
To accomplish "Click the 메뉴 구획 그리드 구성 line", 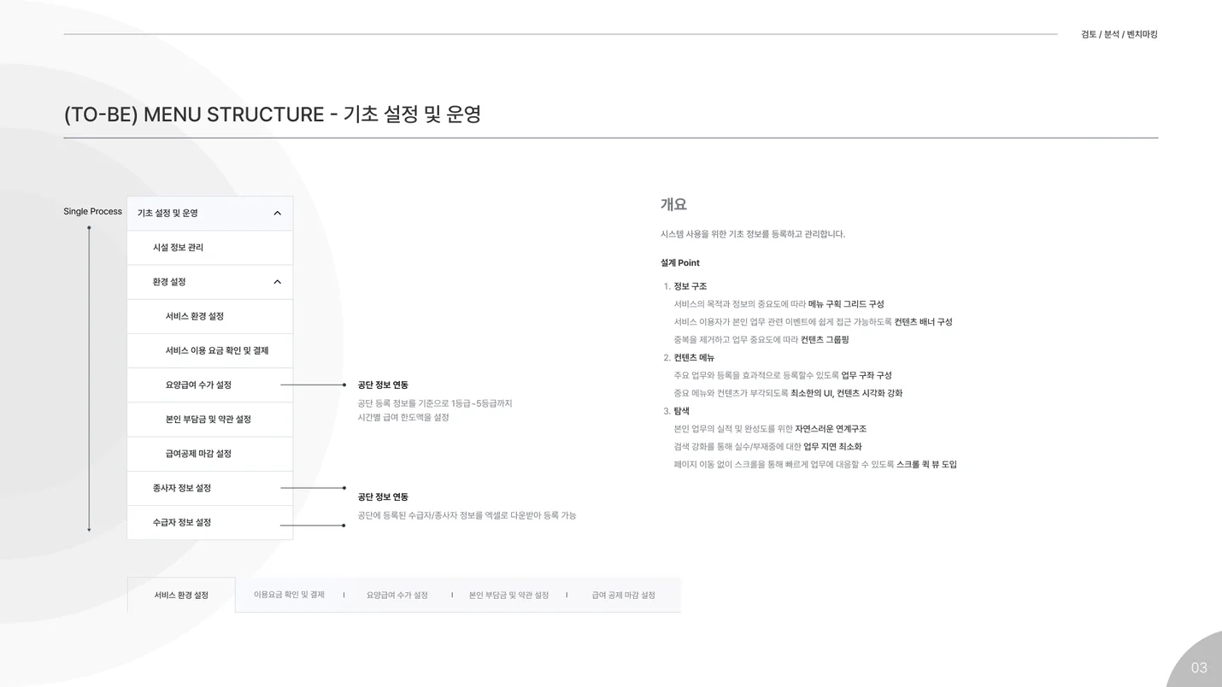I will (778, 304).
